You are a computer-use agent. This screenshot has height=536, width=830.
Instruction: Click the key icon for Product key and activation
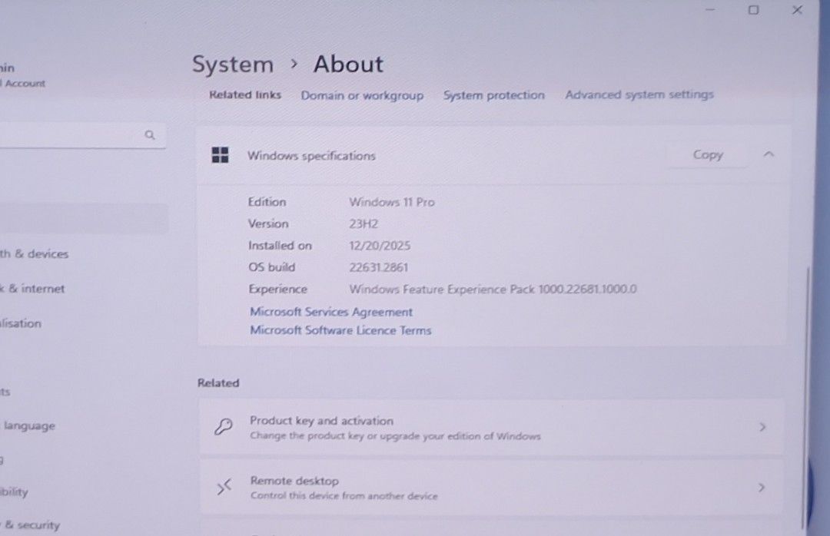click(224, 428)
